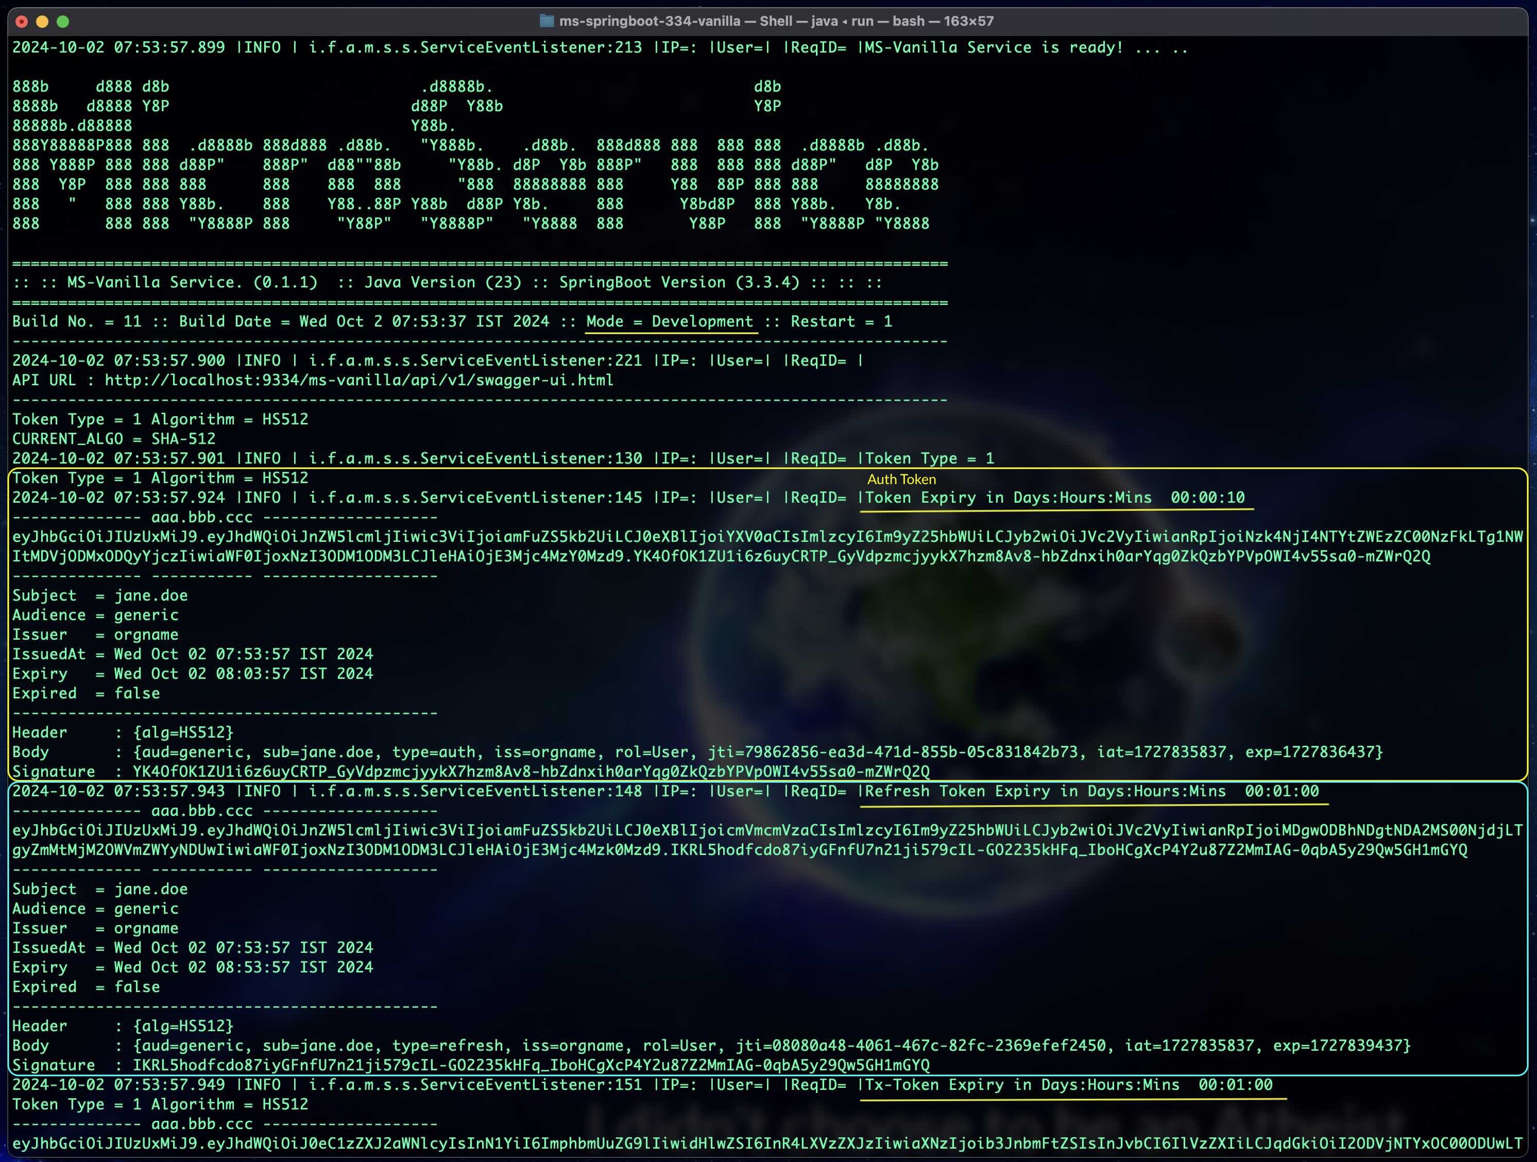Click the yellow 'Auth Token' annotation label
The width and height of the screenshot is (1537, 1162).
(901, 479)
